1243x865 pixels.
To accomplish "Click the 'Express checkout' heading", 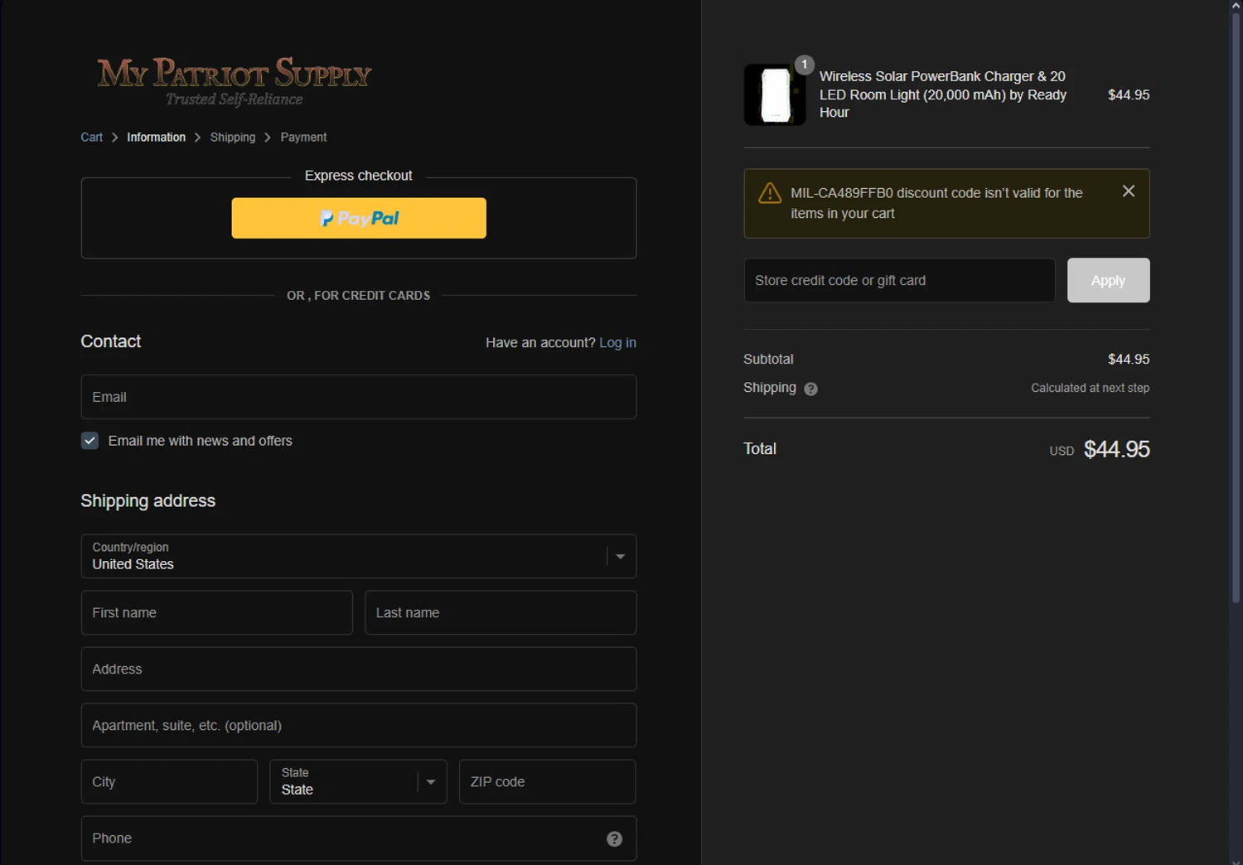I will pyautogui.click(x=358, y=176).
